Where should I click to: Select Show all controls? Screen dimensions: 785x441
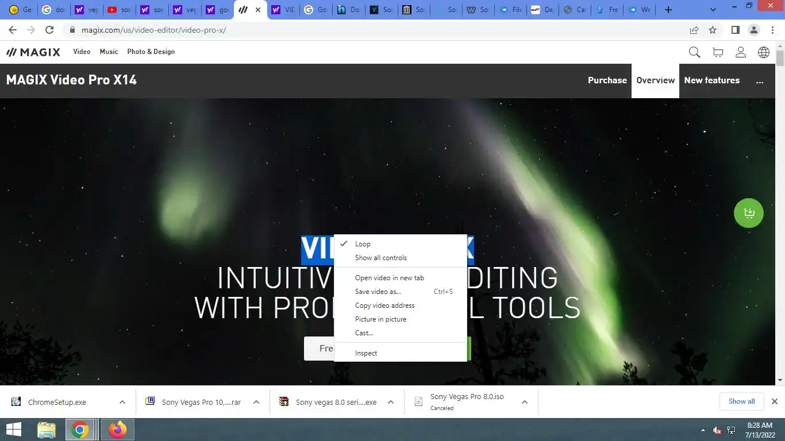click(400, 258)
